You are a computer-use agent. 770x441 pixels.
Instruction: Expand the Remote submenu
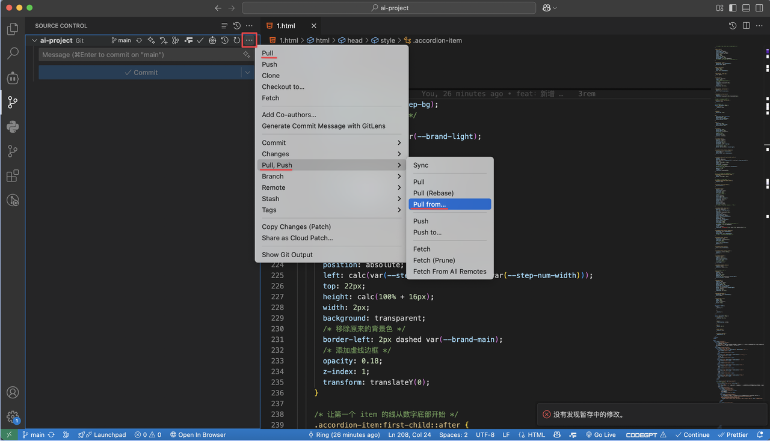pyautogui.click(x=331, y=187)
